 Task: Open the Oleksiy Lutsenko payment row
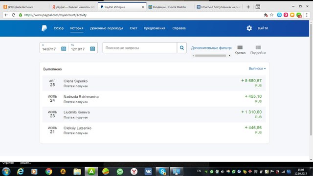click(154, 130)
